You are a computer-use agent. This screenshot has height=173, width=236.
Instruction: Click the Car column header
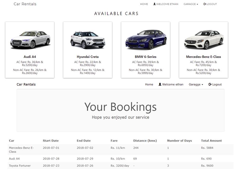(x=12, y=141)
